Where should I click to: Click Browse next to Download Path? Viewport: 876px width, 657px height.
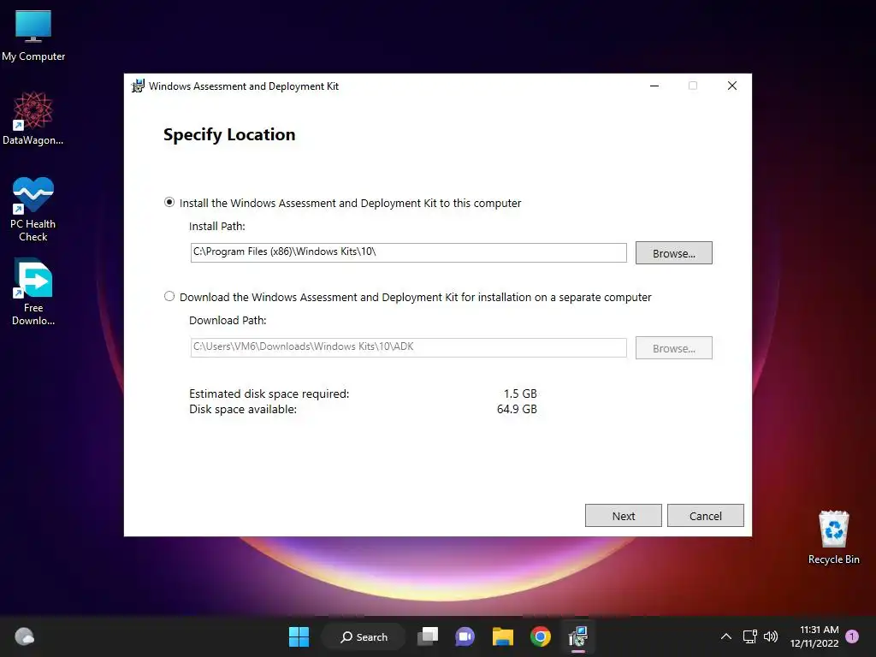pyautogui.click(x=674, y=348)
